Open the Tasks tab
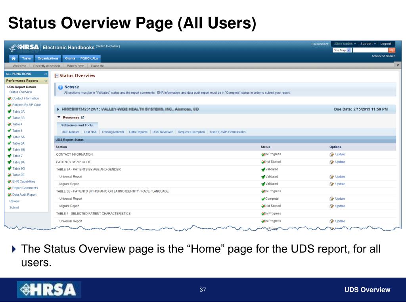 click(x=26, y=58)
